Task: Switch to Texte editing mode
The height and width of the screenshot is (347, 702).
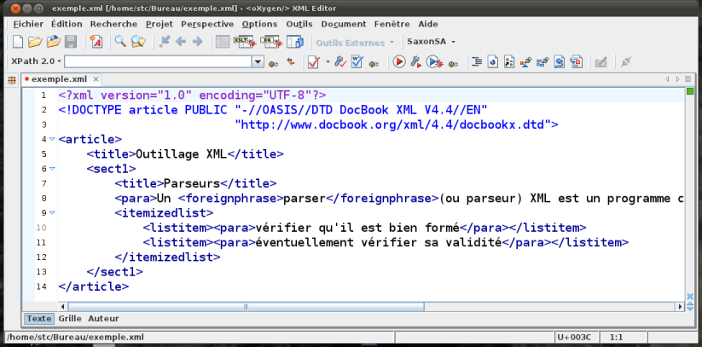Action: (38, 318)
